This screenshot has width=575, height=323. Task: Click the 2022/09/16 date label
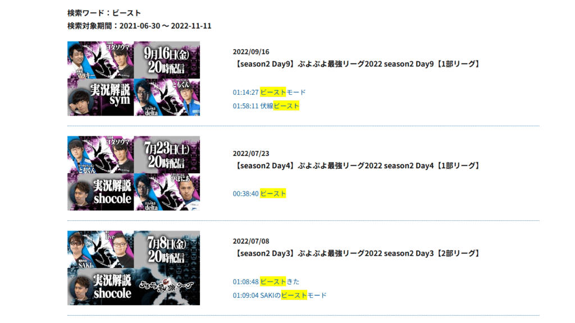coord(251,52)
